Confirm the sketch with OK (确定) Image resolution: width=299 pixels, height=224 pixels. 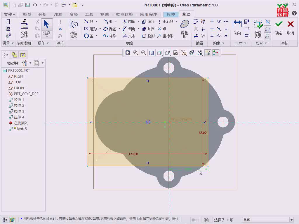pos(279,28)
